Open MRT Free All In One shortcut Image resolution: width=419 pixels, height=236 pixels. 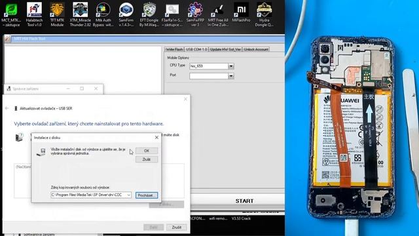(218, 14)
